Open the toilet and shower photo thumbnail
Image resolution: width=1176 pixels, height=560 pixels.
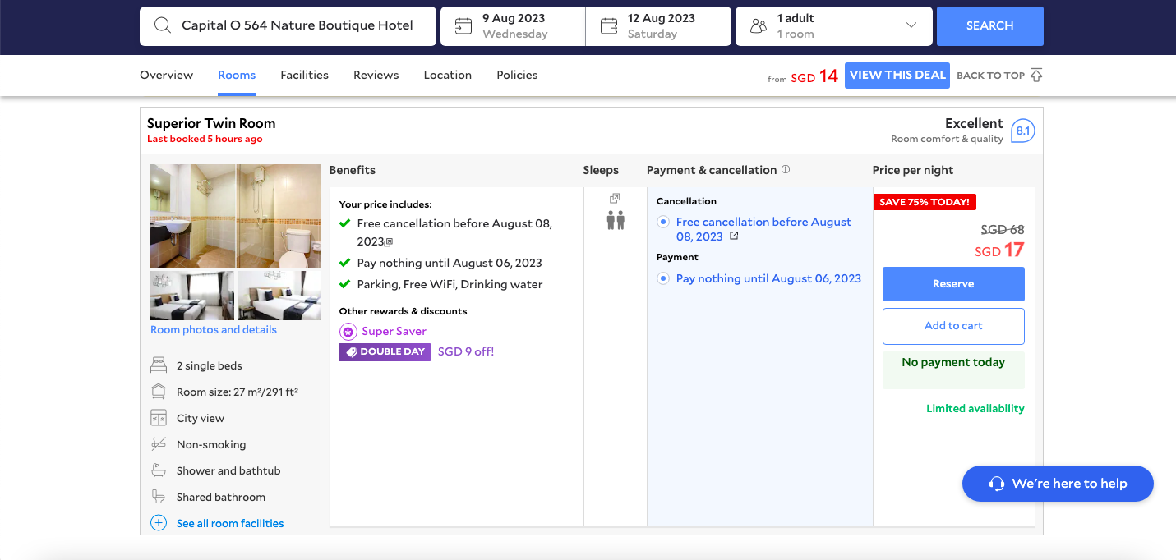pos(279,216)
